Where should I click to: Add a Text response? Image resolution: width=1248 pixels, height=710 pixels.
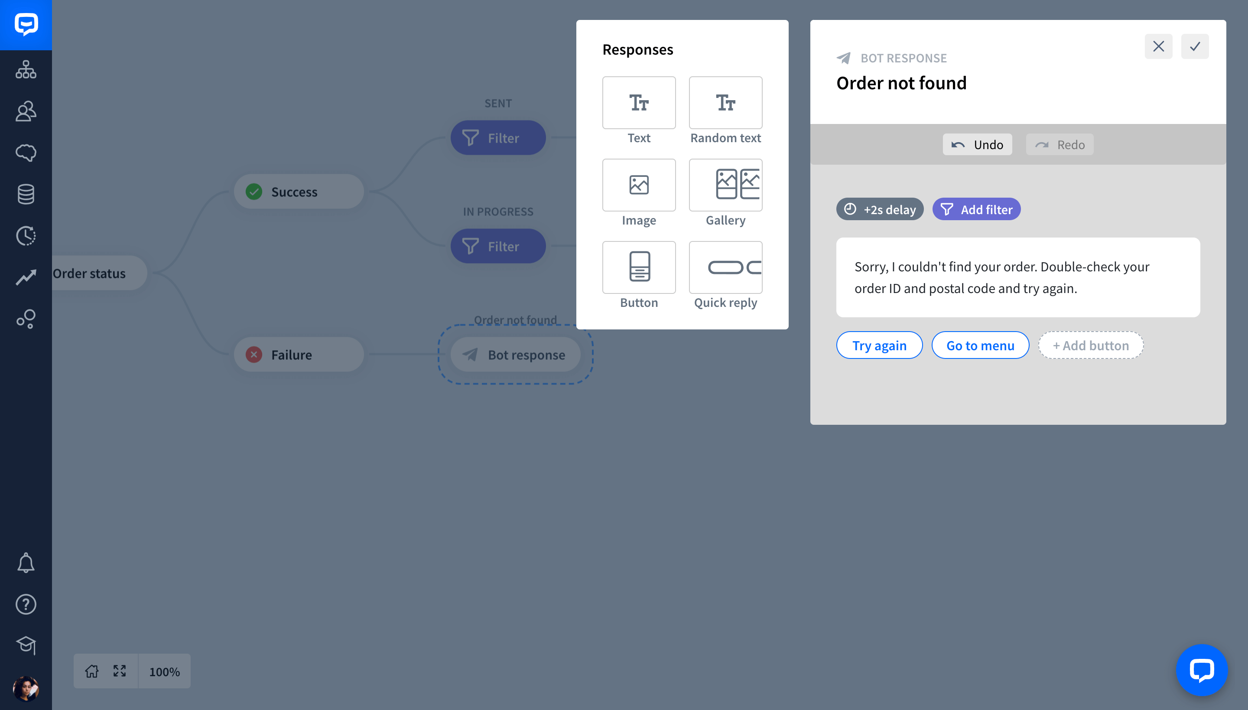pyautogui.click(x=639, y=102)
